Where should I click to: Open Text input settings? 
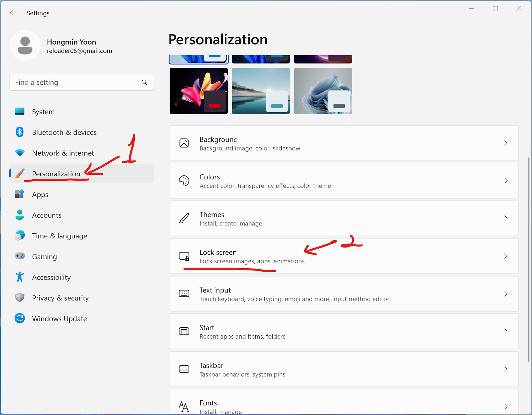point(344,294)
